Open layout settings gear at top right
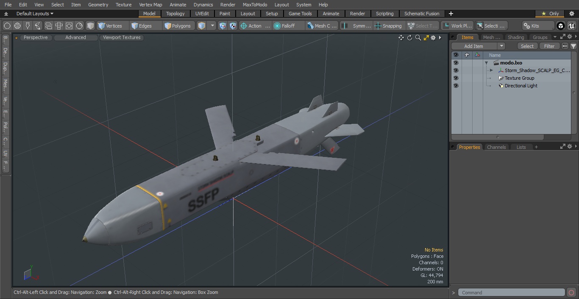 (571, 14)
